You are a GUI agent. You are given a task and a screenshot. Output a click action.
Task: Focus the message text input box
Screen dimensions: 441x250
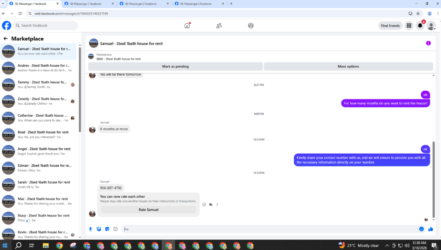270,229
